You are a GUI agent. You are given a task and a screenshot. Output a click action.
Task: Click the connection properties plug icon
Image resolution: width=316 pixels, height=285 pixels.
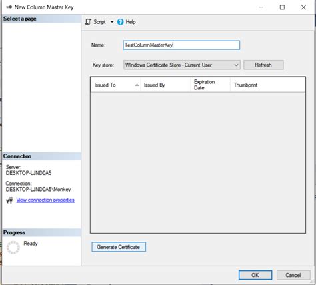point(9,200)
